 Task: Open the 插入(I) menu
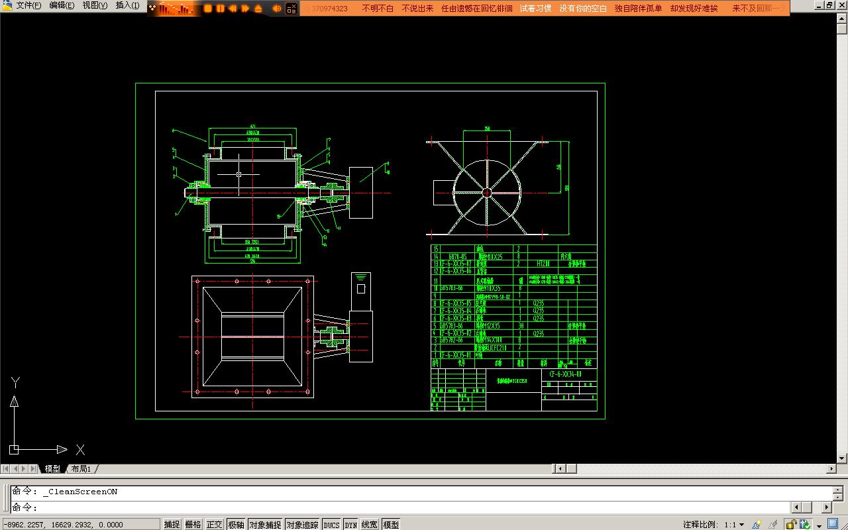(x=127, y=5)
